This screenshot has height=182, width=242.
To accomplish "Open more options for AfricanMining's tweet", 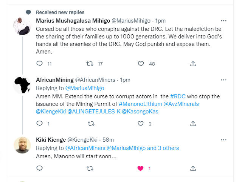I will pyautogui.click(x=223, y=80).
